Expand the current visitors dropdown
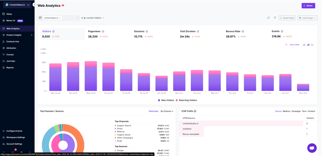 pos(94,18)
